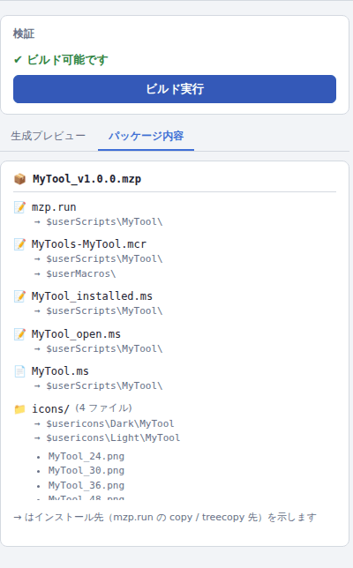Select the mzp.run file entry
This screenshot has width=353, height=568.
point(54,207)
